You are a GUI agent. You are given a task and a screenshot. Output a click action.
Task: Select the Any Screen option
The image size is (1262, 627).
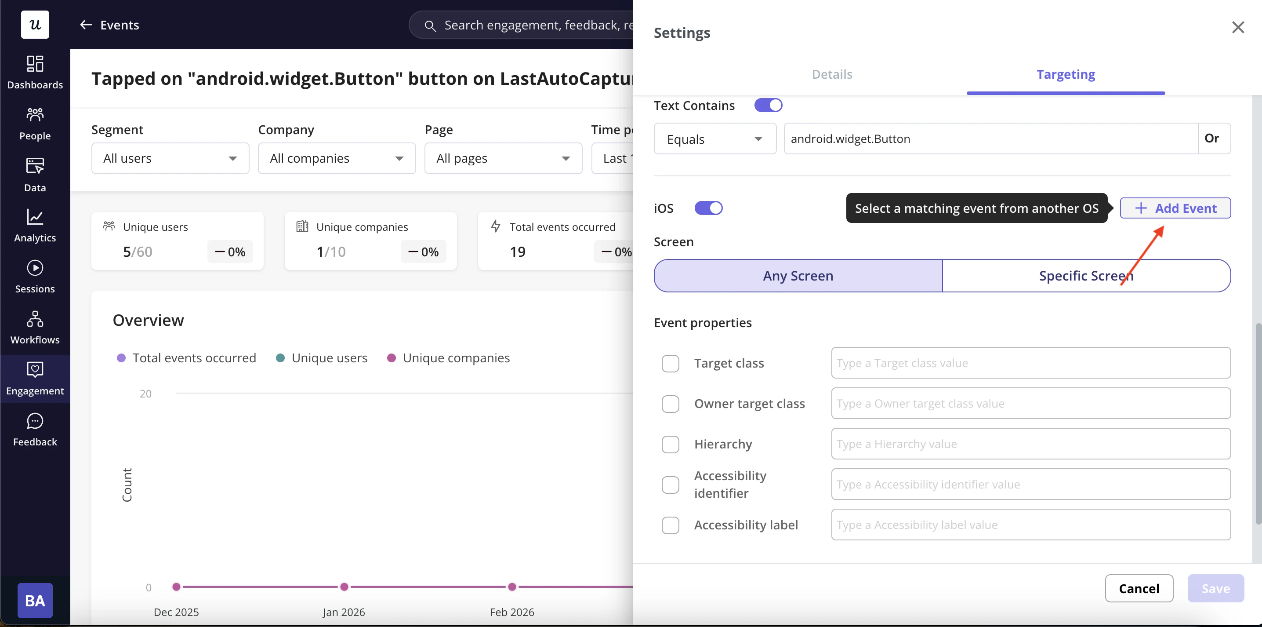tap(798, 276)
